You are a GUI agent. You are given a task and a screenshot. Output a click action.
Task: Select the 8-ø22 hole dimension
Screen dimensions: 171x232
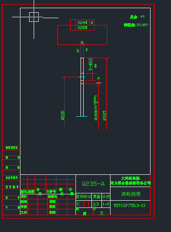91,64
